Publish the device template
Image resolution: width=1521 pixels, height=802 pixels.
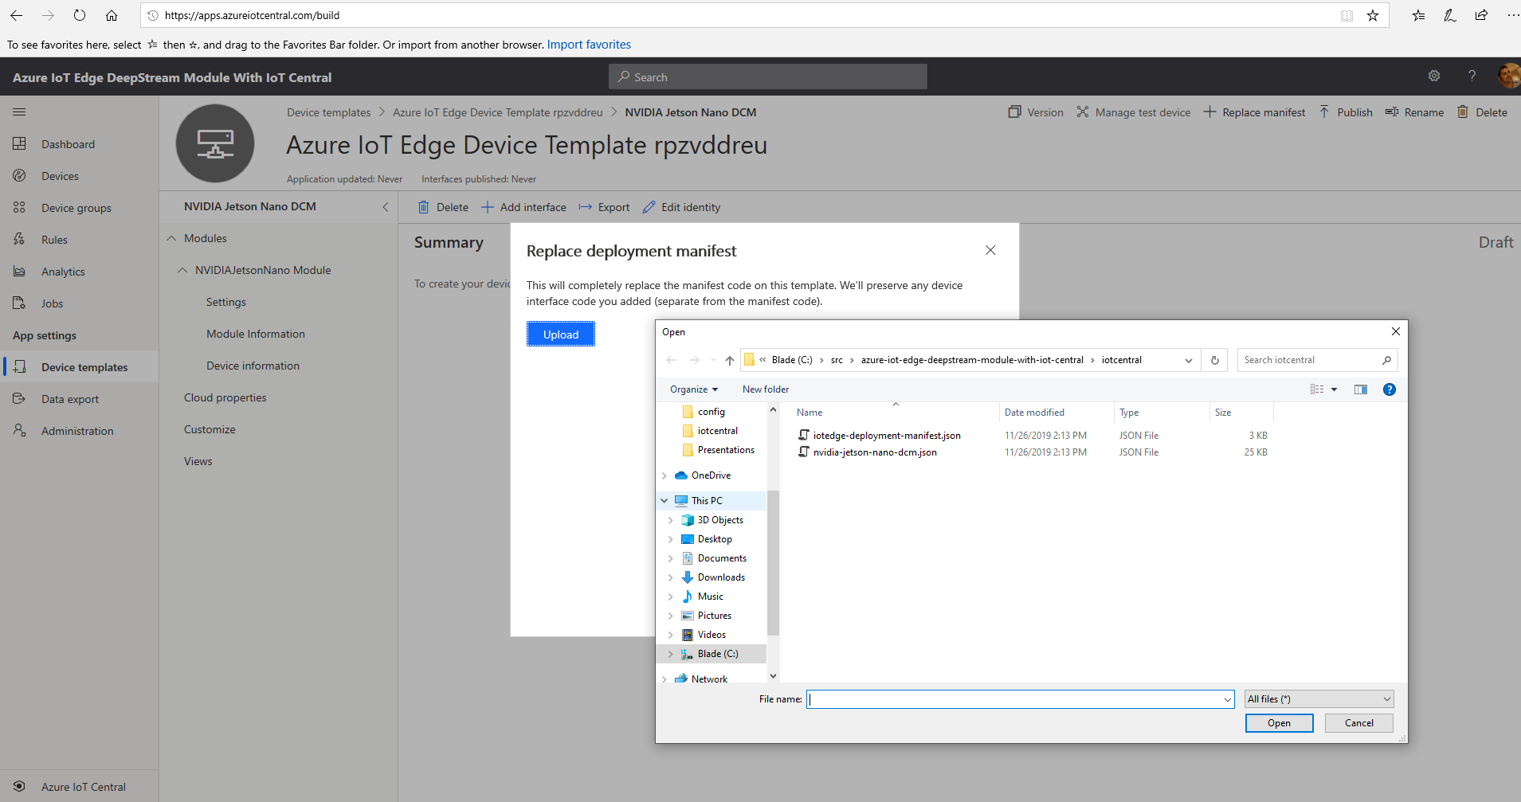(1346, 112)
